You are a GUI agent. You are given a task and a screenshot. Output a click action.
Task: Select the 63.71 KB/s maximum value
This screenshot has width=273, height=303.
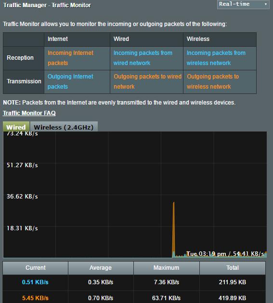(166, 298)
